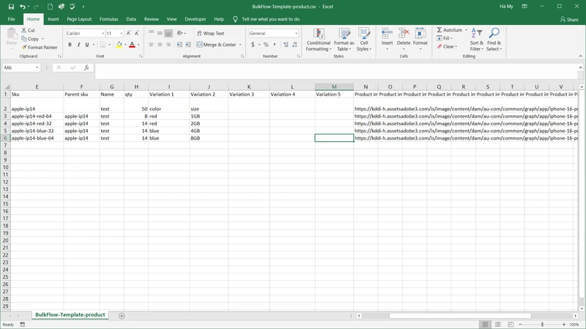Image resolution: width=586 pixels, height=329 pixels.
Task: Open Conditional Formatting
Action: tap(319, 40)
